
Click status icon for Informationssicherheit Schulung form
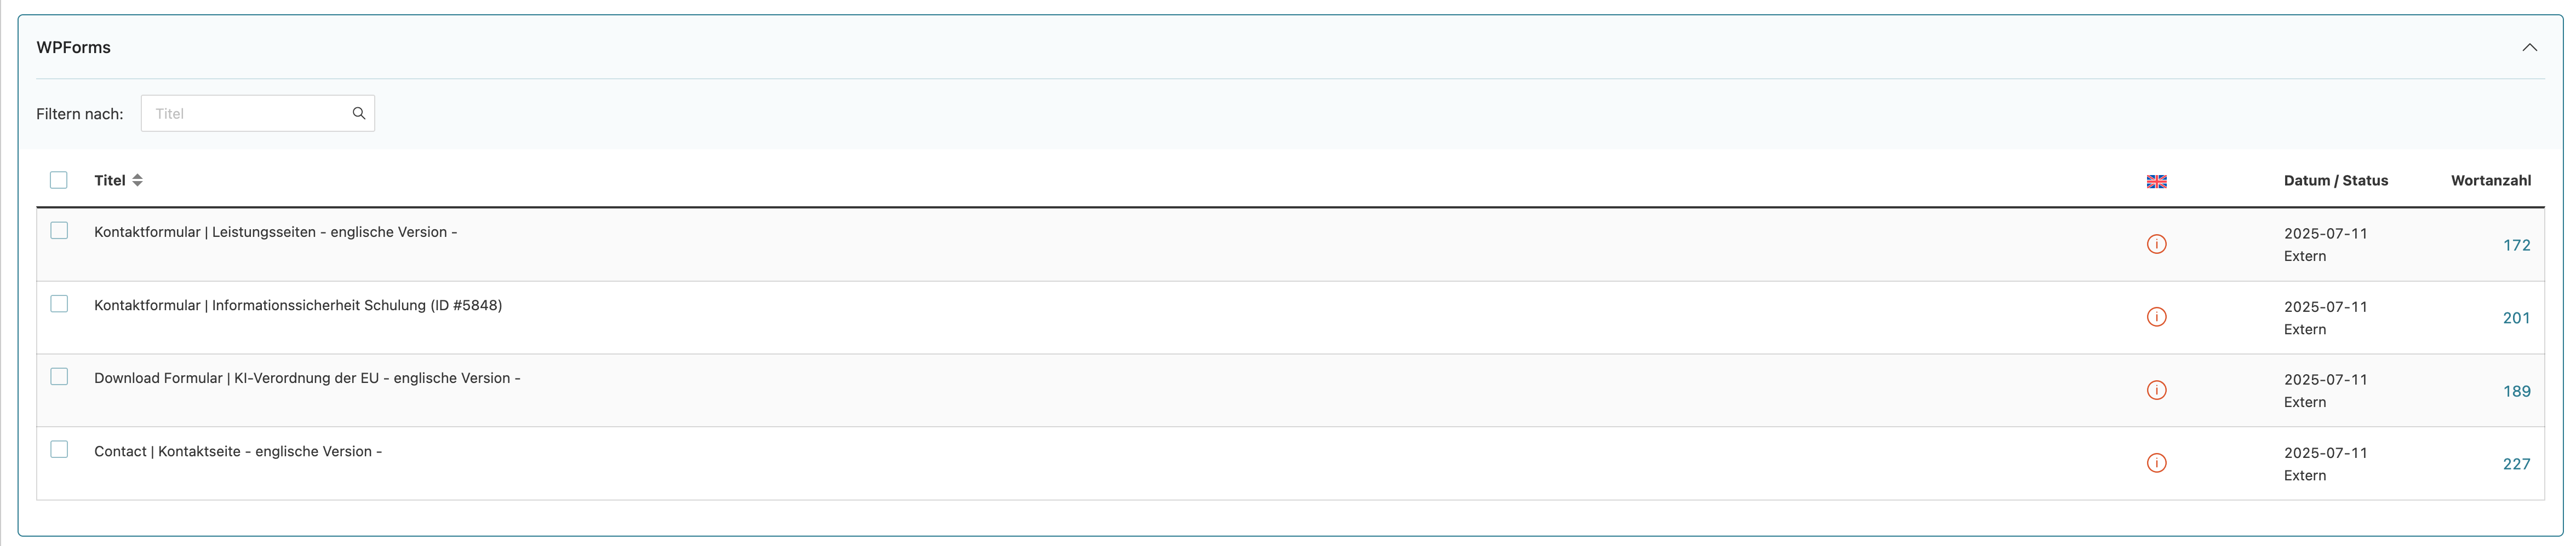(x=2156, y=317)
